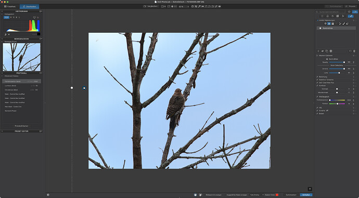Open the Histogramm panel menu
This screenshot has height=198, width=359.
[41, 11]
